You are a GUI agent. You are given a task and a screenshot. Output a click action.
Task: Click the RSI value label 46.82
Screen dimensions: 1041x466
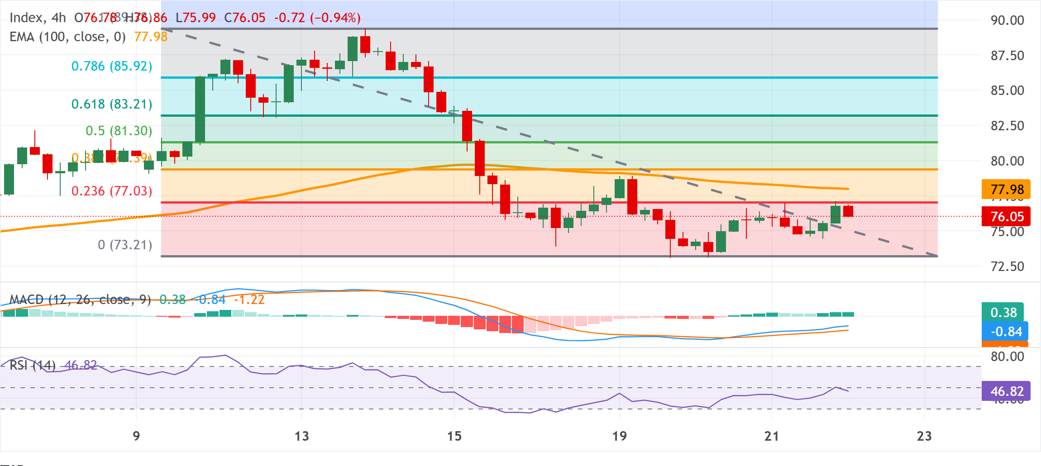[1006, 391]
